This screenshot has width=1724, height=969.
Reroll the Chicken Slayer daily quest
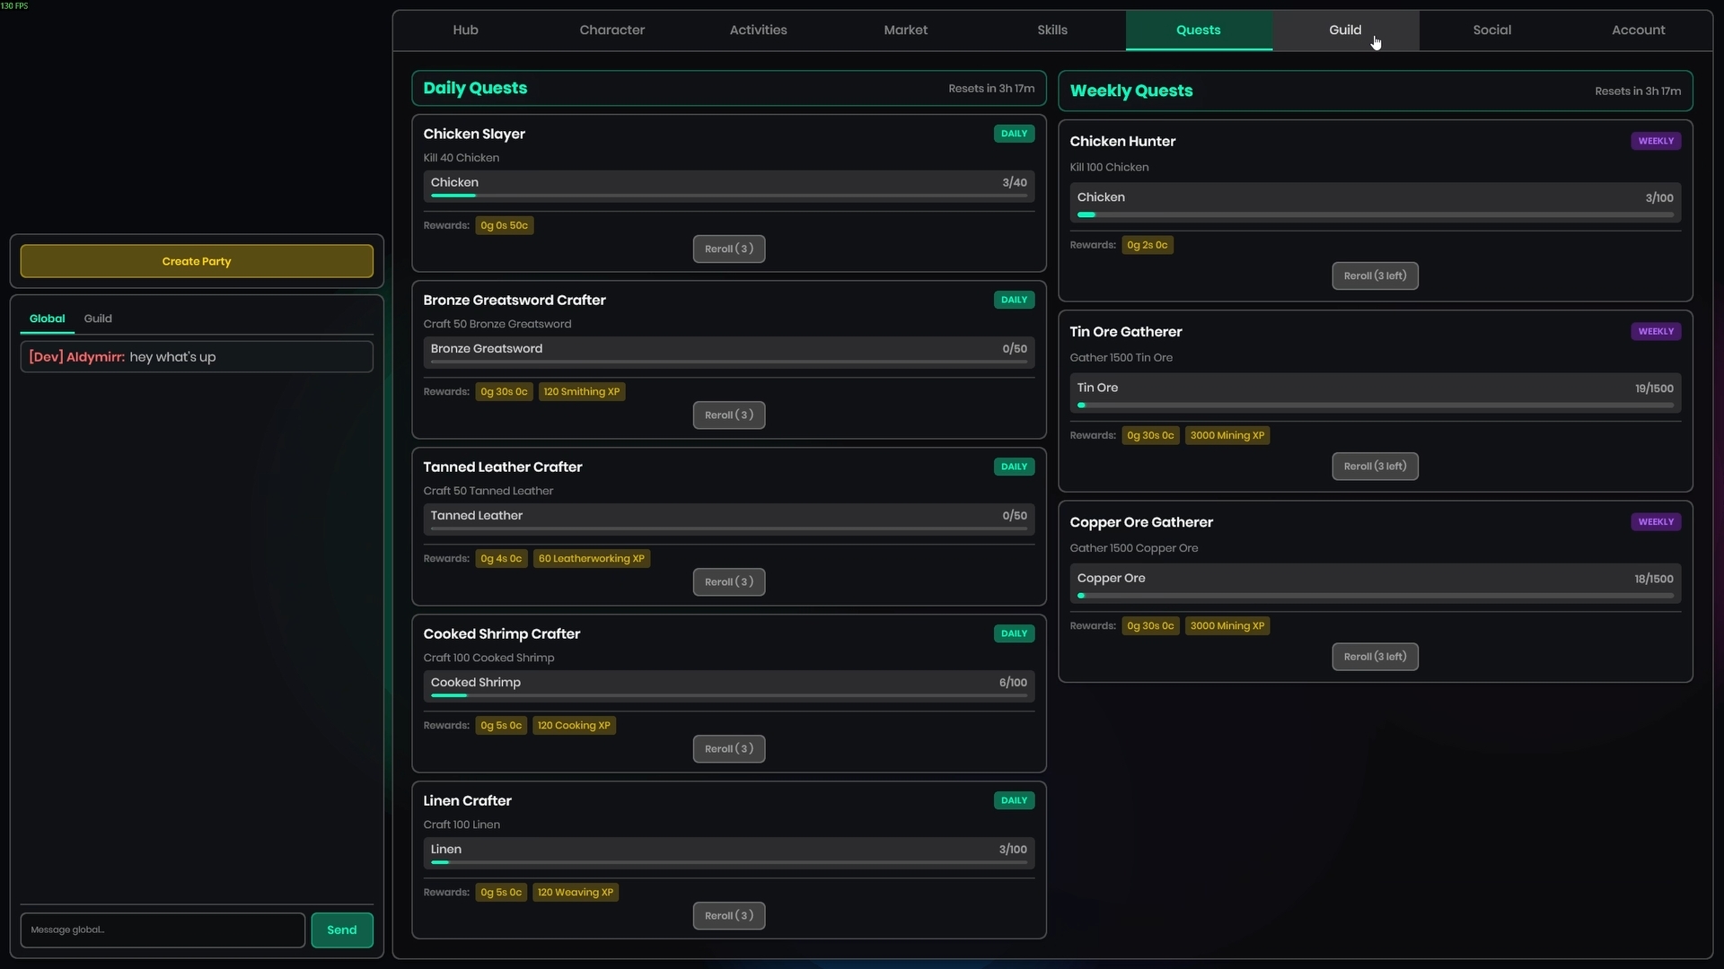[x=728, y=249]
